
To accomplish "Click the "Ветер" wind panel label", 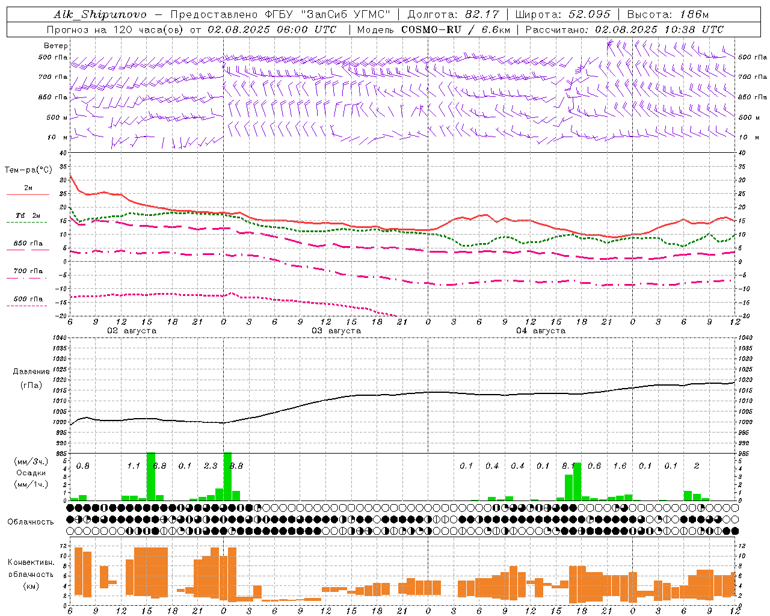I will pos(56,46).
